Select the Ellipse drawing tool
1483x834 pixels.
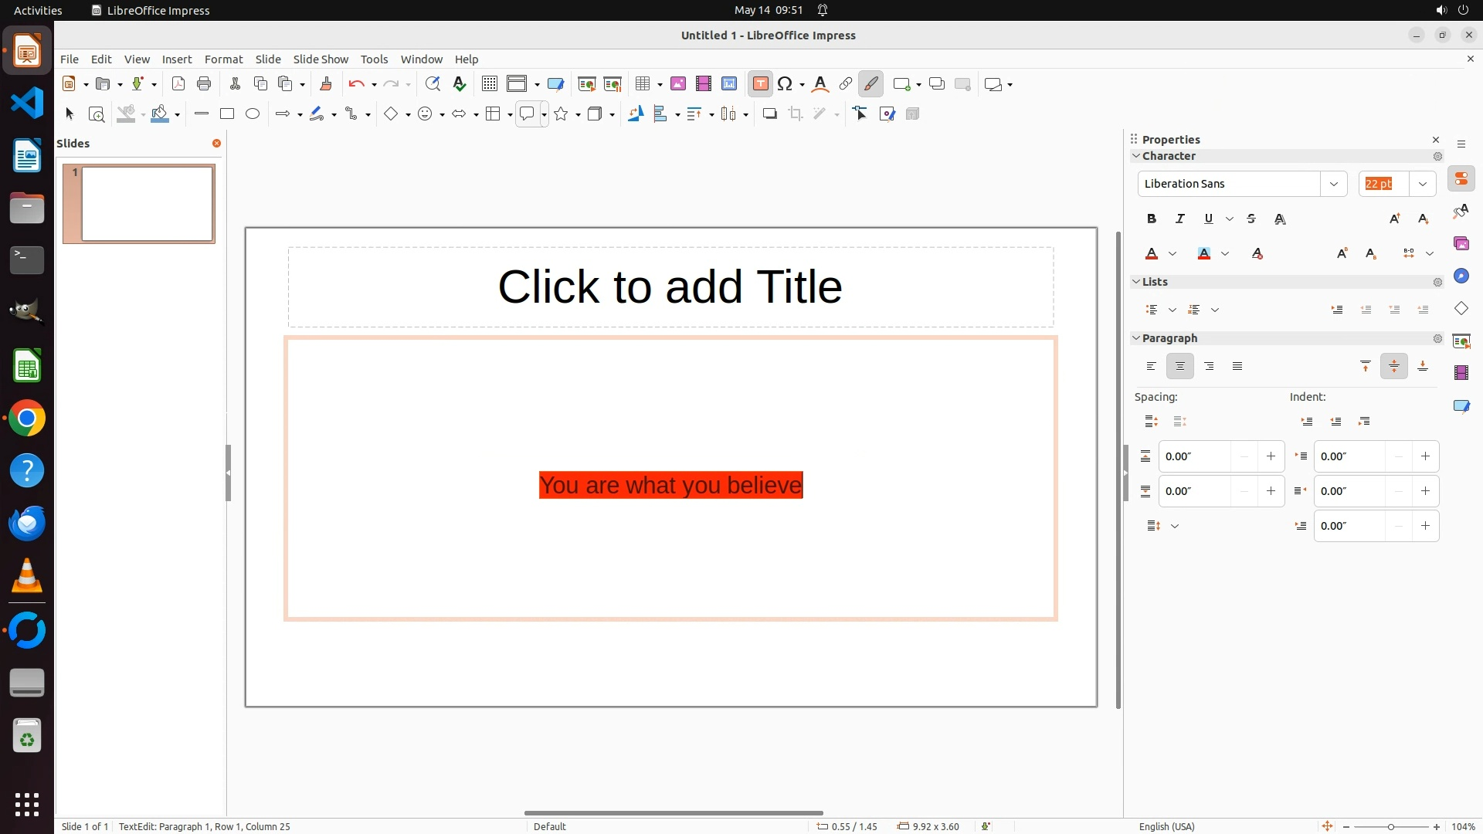(253, 114)
